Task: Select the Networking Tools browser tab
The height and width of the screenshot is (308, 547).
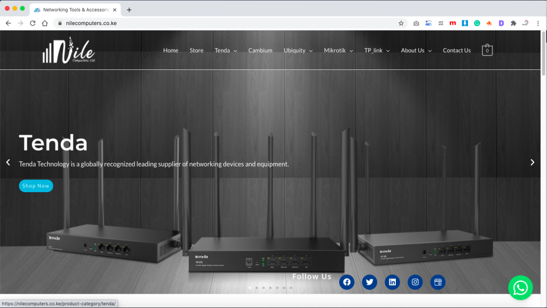Action: point(75,10)
